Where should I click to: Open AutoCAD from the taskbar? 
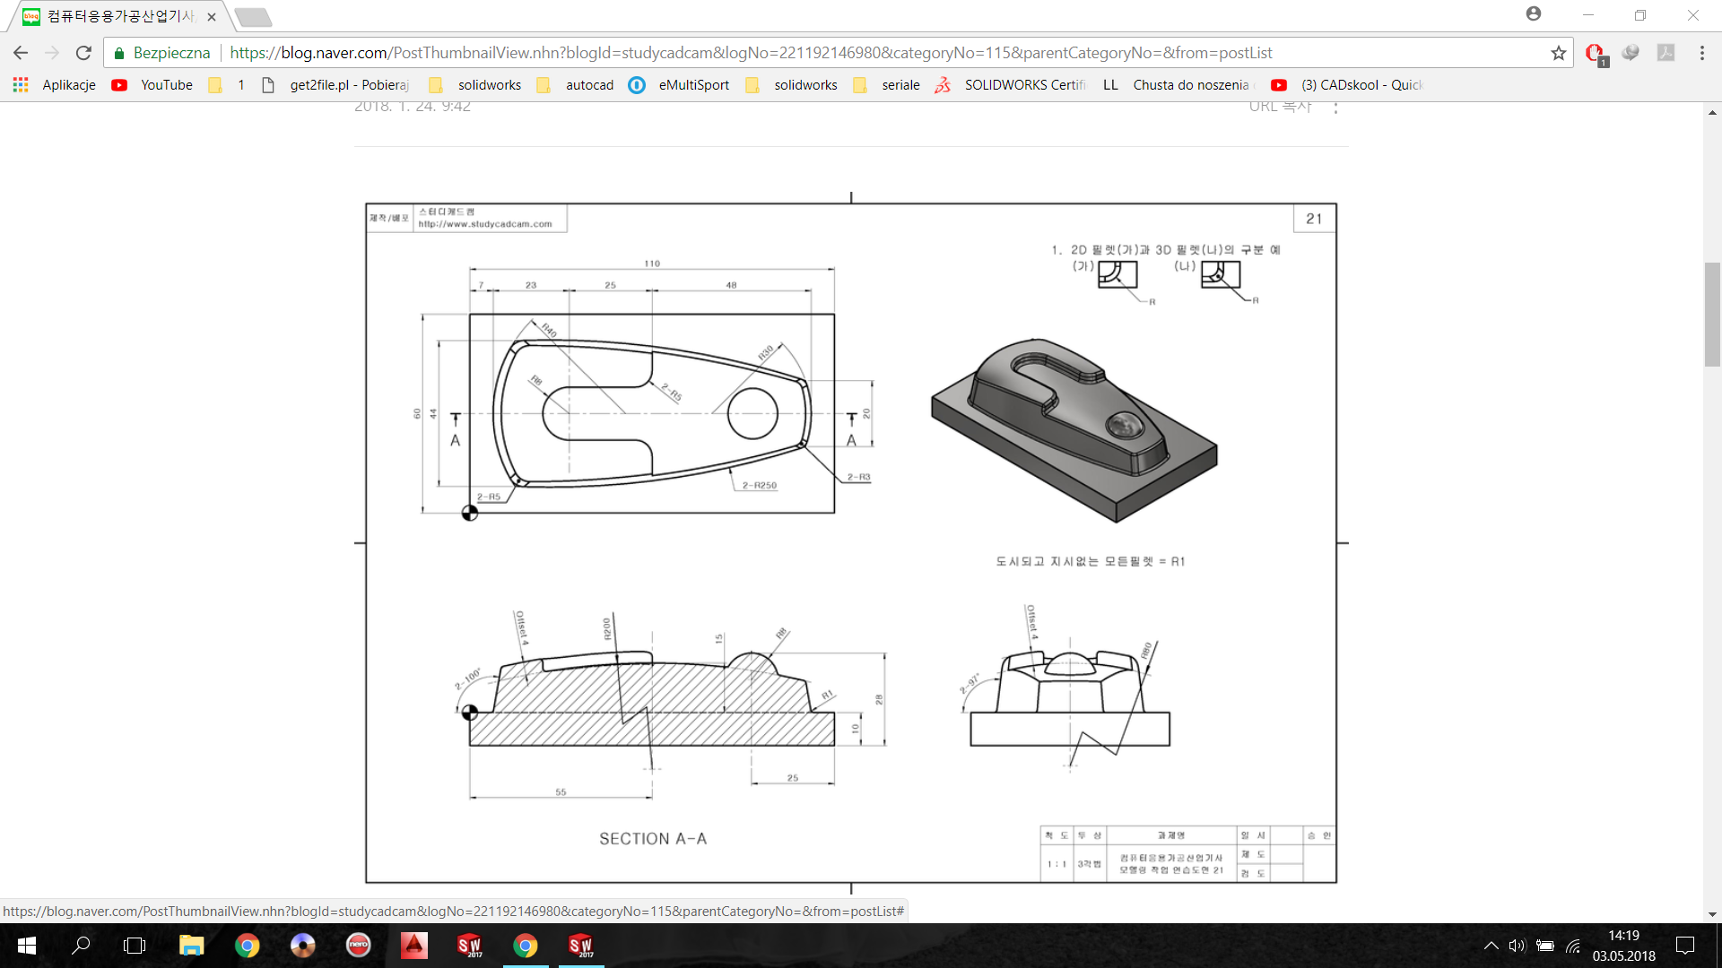pos(413,946)
